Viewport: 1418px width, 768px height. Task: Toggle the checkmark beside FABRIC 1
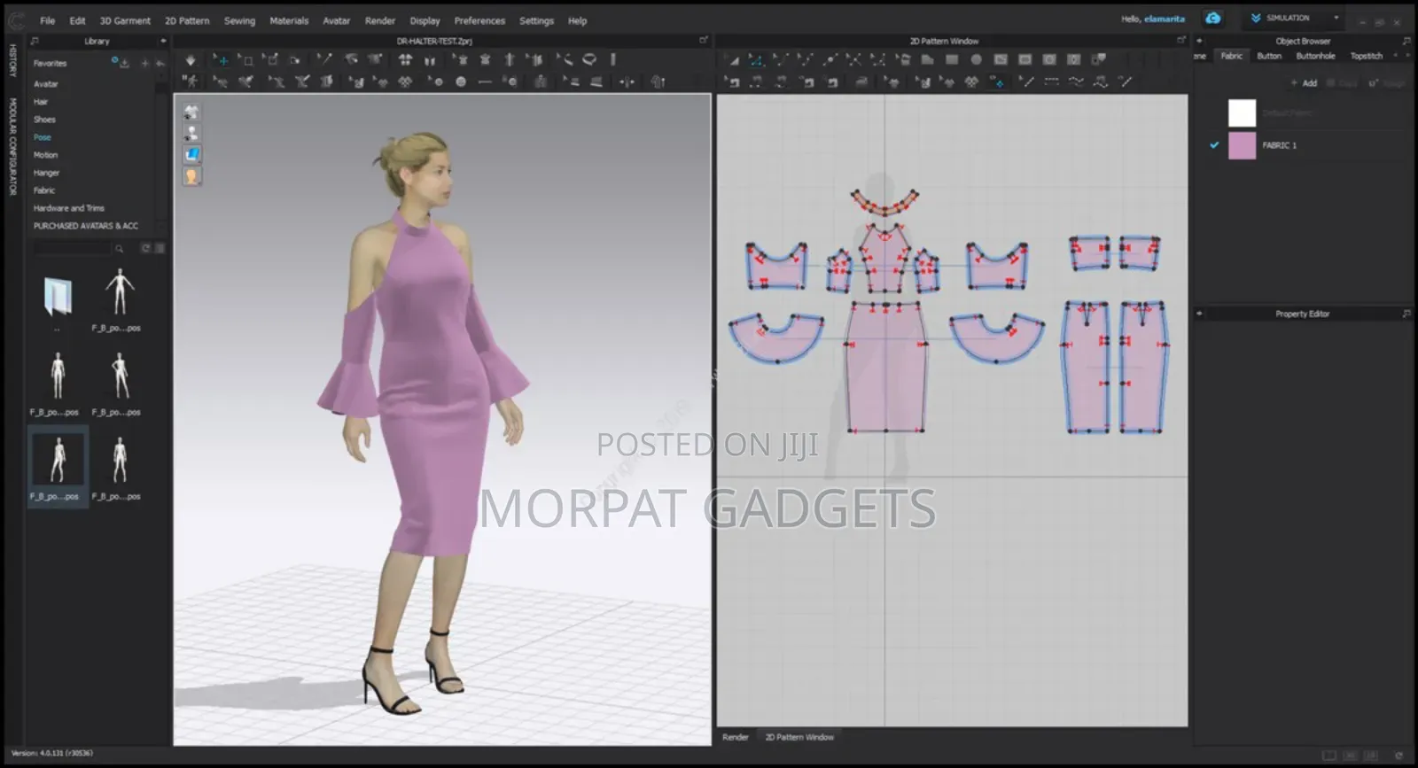click(x=1214, y=145)
